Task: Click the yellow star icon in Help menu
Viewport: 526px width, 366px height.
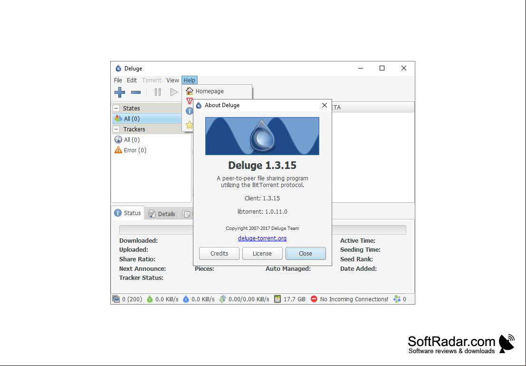Action: click(189, 125)
